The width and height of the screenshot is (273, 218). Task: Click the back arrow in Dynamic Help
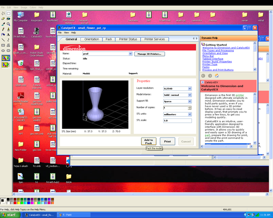point(203,76)
